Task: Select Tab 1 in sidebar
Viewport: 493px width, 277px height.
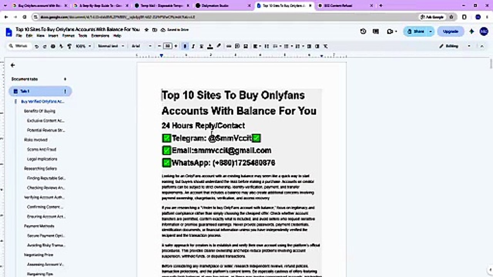Action: 40,91
